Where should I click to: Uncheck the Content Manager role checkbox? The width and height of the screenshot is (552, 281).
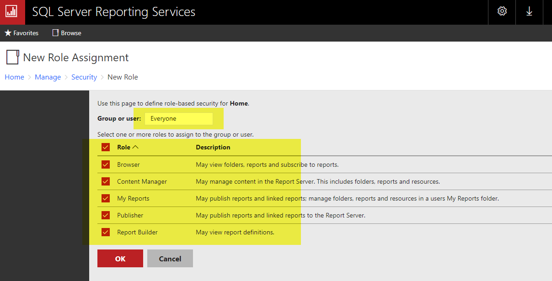(x=106, y=181)
